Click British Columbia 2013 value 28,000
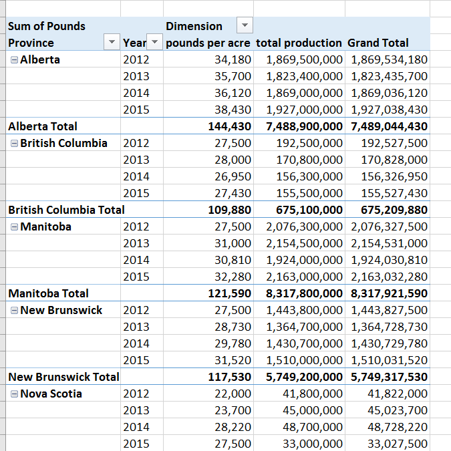Screen dimensions: 451x451 click(233, 160)
